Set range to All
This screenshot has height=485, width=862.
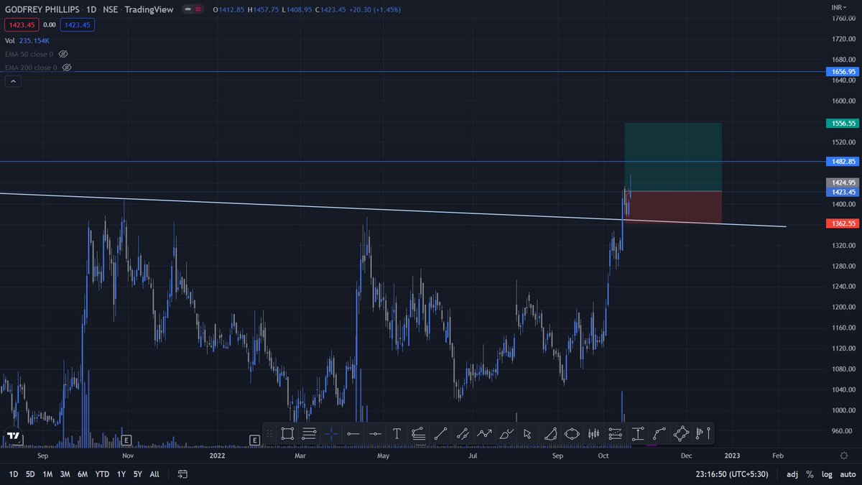pyautogui.click(x=154, y=474)
